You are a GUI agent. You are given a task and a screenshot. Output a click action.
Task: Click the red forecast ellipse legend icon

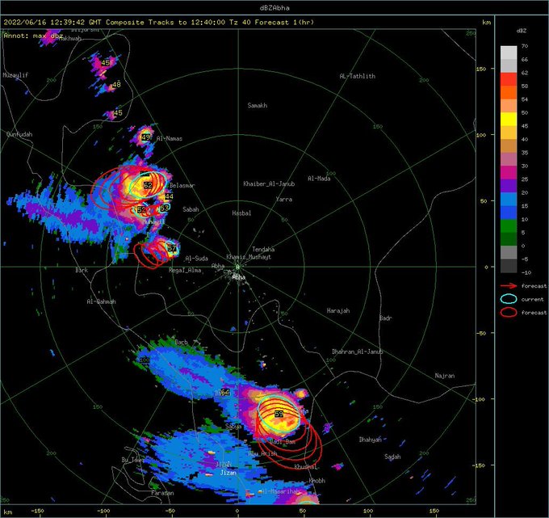[509, 312]
